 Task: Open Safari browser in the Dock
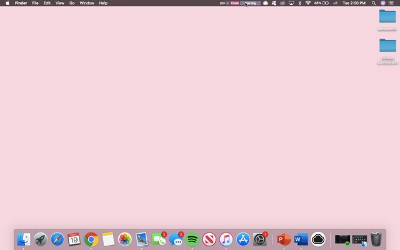click(x=57, y=239)
